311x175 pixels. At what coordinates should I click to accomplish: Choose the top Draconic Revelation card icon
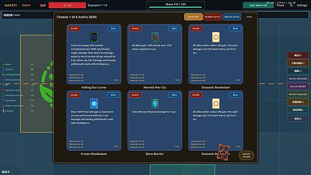[x=216, y=37]
